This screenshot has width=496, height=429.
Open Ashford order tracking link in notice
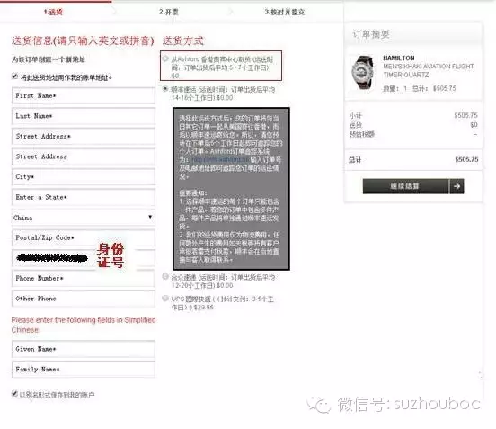coord(219,159)
